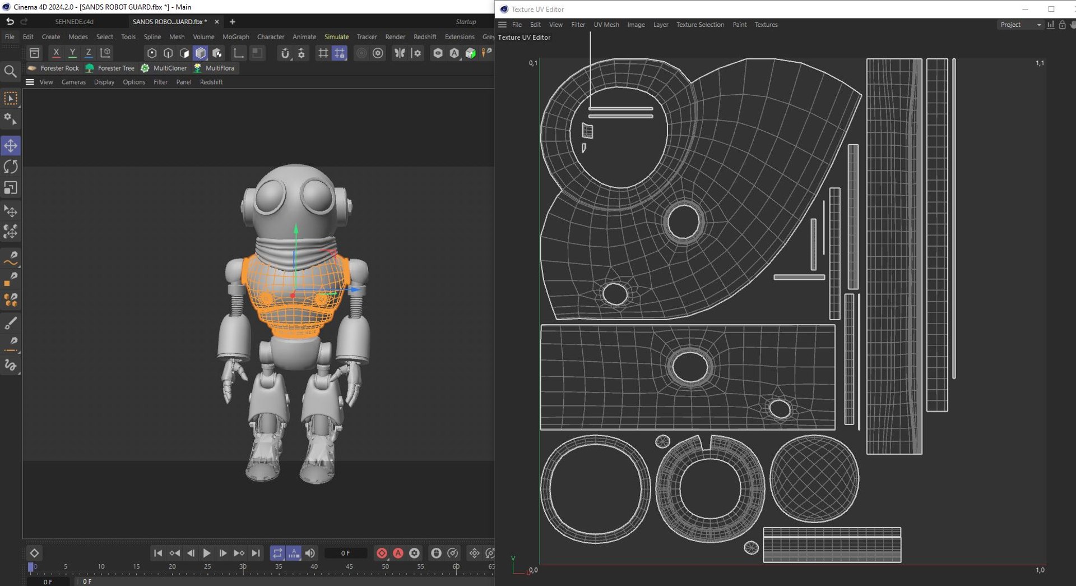This screenshot has height=586, width=1076.
Task: Switch to the SEHNEDE.c4d tab
Action: pyautogui.click(x=74, y=22)
